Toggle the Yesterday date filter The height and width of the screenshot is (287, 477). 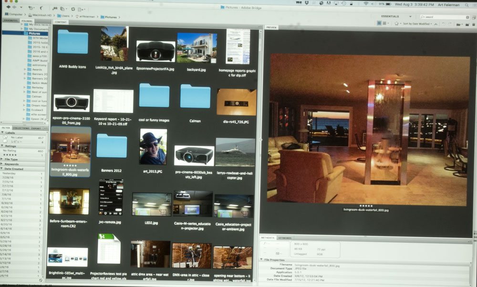pyautogui.click(x=21, y=173)
